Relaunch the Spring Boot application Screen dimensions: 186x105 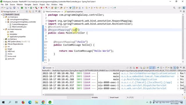click(47, 8)
